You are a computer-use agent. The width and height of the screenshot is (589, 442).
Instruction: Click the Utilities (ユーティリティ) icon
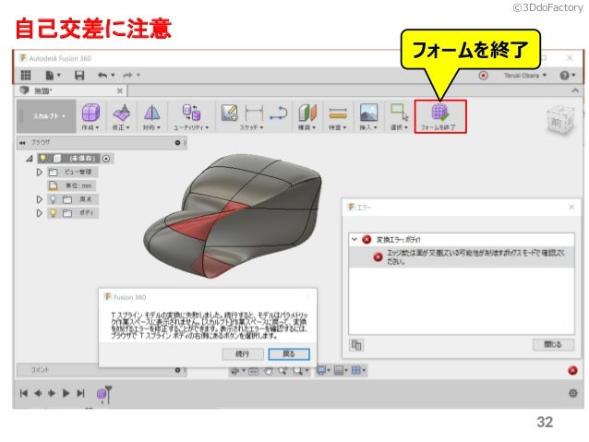point(192,113)
